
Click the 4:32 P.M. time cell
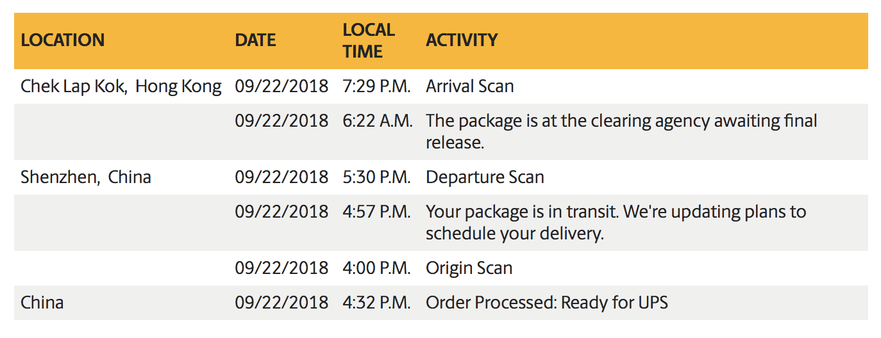coord(376,302)
